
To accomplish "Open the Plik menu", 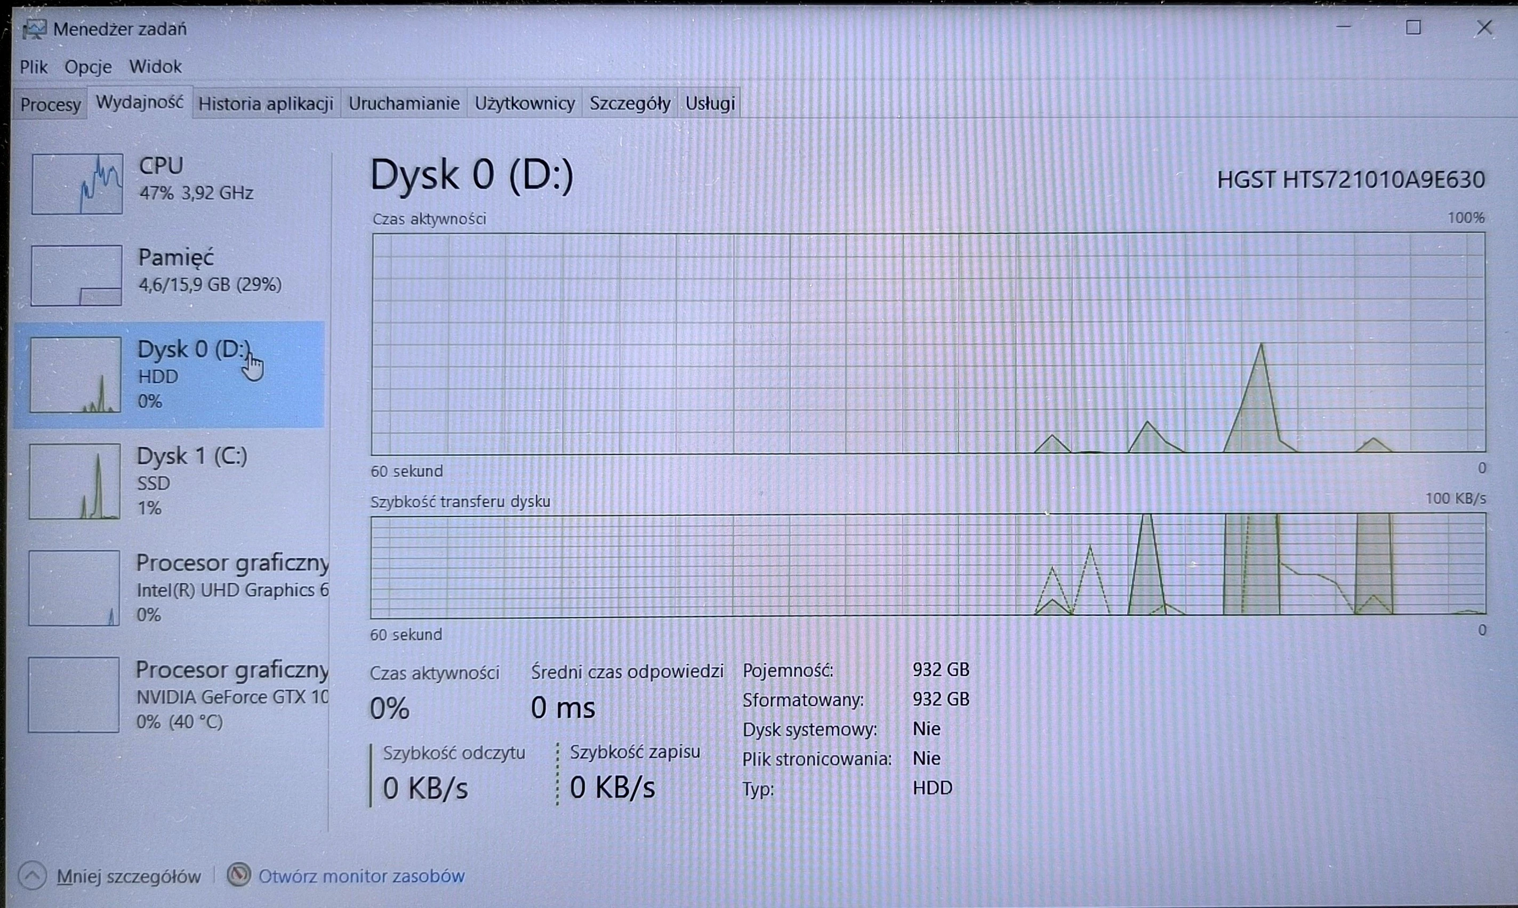I will click(x=34, y=67).
